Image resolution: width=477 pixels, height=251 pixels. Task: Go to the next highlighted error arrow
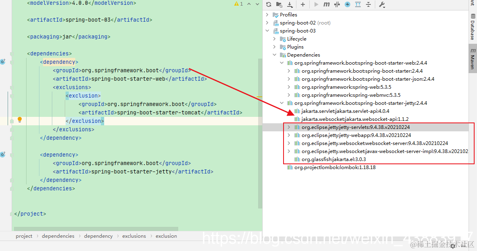(x=257, y=4)
